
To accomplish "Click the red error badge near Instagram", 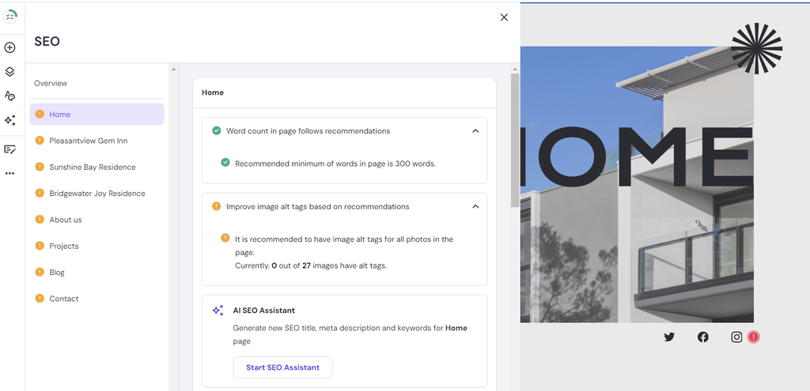I will point(753,337).
